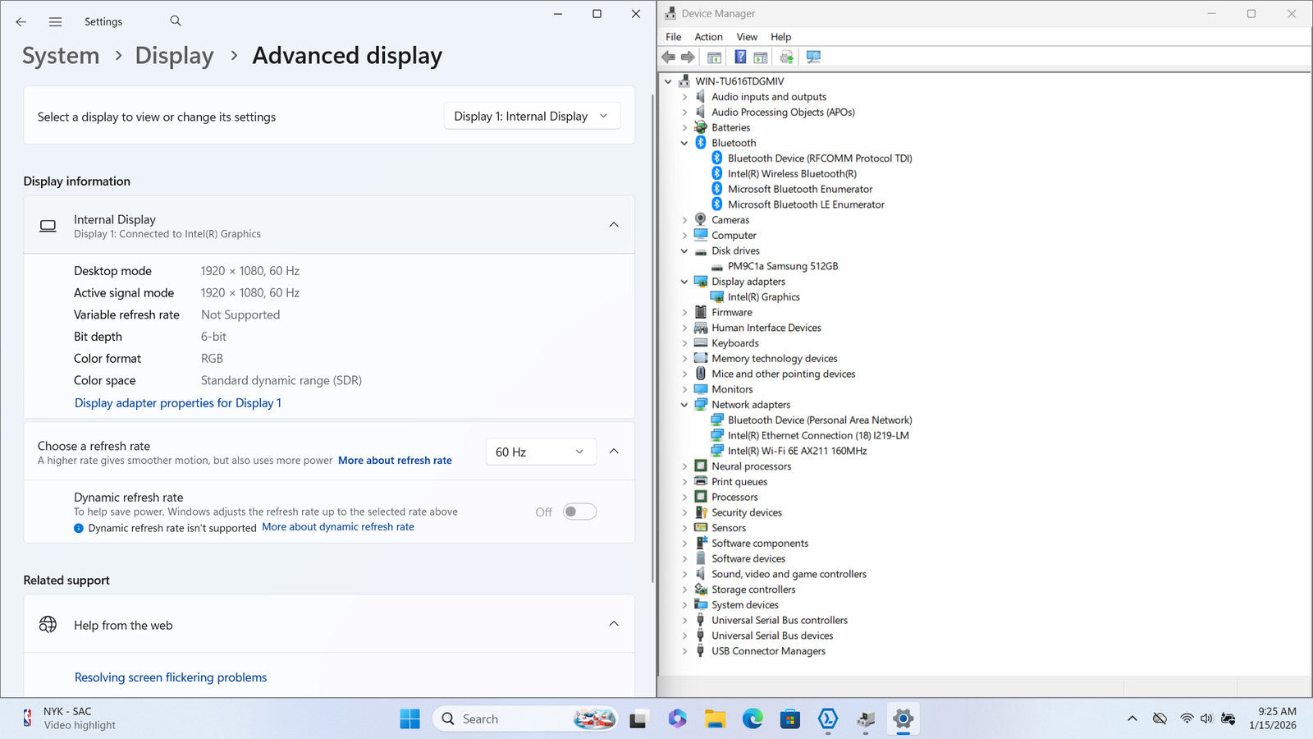Viewport: 1313px width, 739px height.
Task: Collapse the Internal Display information section
Action: pyautogui.click(x=614, y=225)
